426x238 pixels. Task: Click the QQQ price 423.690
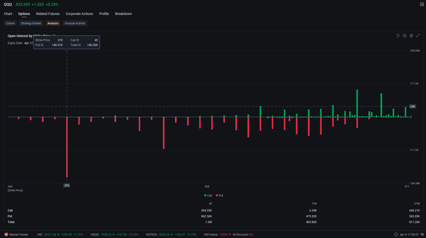(23, 5)
